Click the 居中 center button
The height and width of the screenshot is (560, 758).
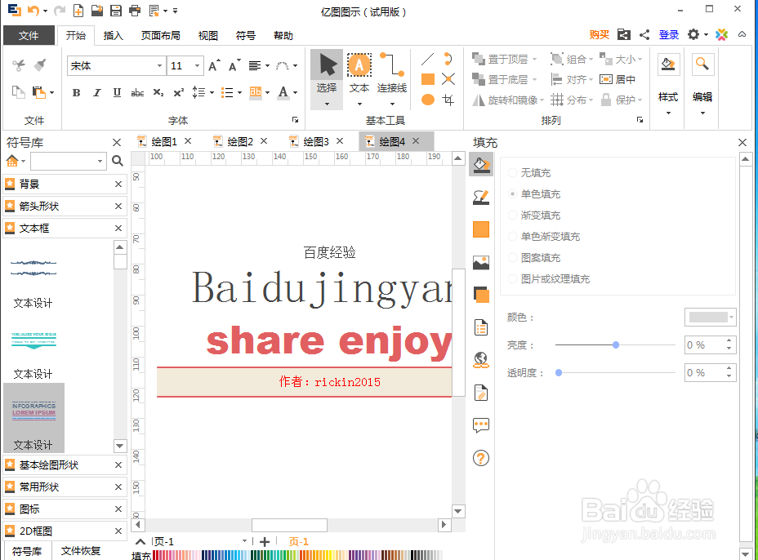(x=618, y=79)
